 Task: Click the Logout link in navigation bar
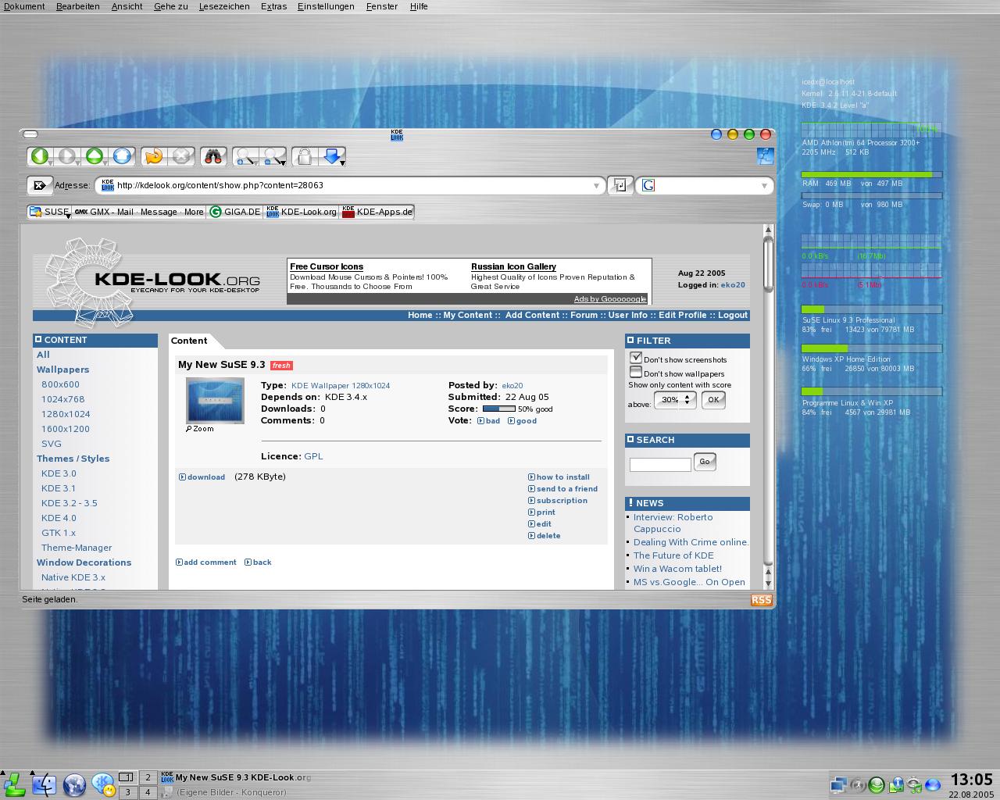(733, 316)
